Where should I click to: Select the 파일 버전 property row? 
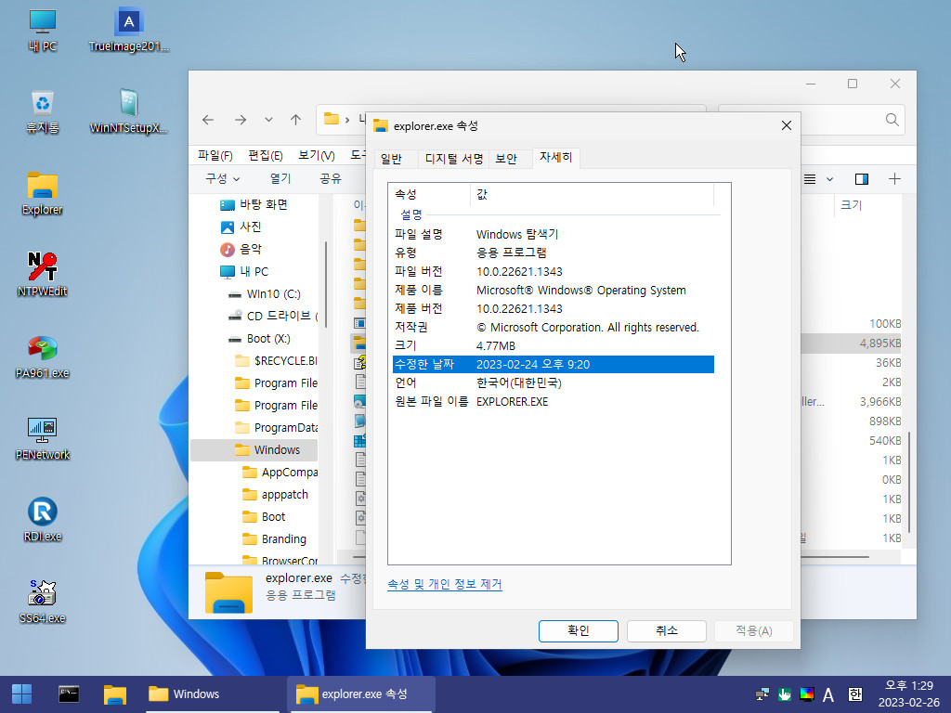click(554, 272)
